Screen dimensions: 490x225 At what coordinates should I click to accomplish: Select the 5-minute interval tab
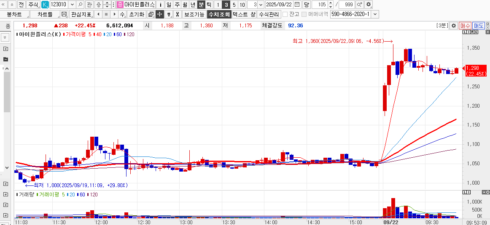click(234, 5)
